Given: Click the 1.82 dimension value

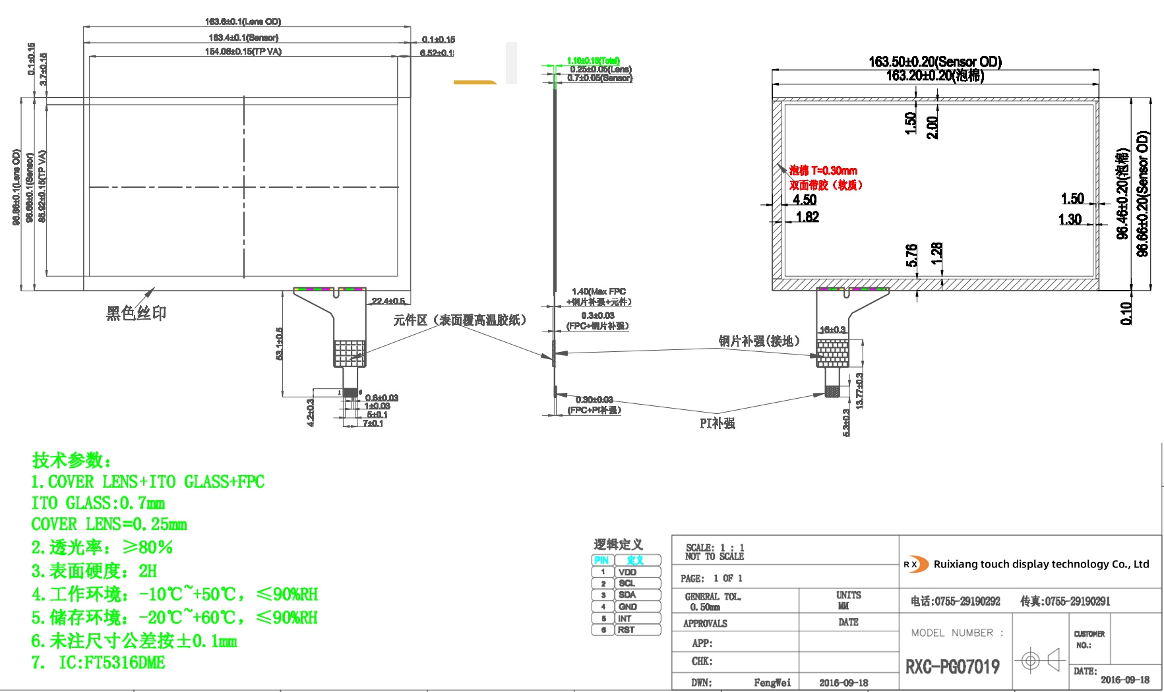Looking at the screenshot, I should (807, 217).
